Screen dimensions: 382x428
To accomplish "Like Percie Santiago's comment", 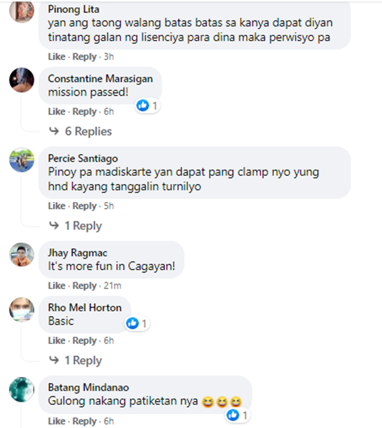I will 57,206.
